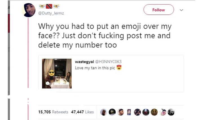Image resolution: width=203 pixels, height=120 pixels.
Task: Click the brownish-gold liker avatar
Action: click(154, 112)
